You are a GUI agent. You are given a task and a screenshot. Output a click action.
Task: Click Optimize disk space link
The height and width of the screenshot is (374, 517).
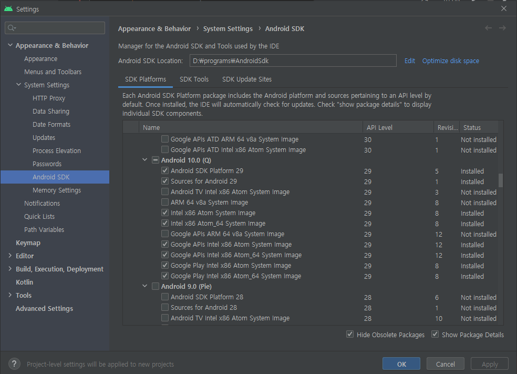[450, 60]
